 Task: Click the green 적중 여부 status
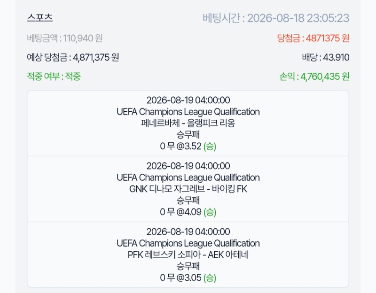pyautogui.click(x=54, y=77)
